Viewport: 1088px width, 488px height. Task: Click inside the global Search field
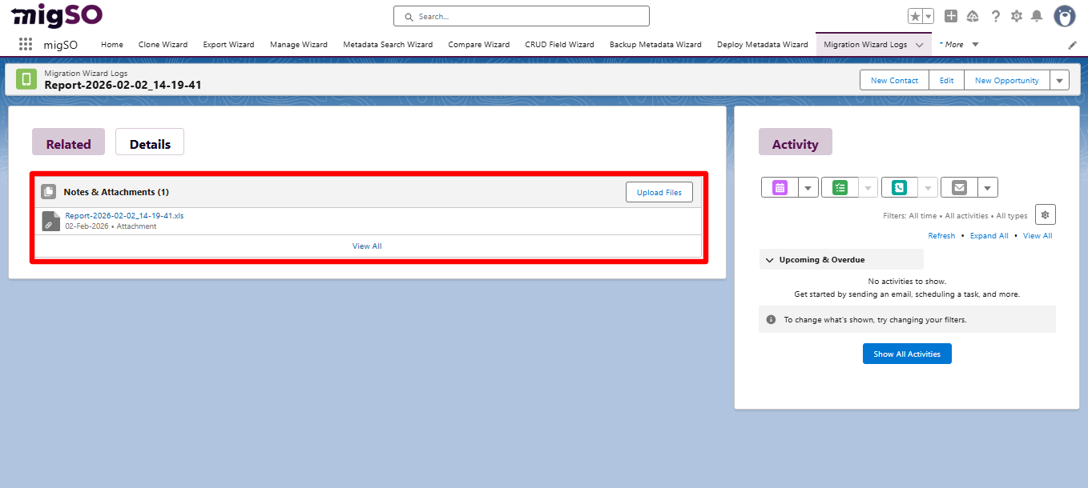(x=521, y=15)
